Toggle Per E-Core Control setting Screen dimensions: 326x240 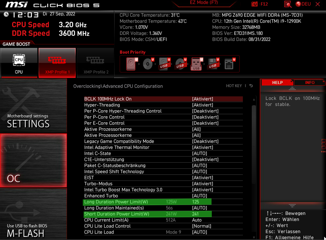(163, 123)
